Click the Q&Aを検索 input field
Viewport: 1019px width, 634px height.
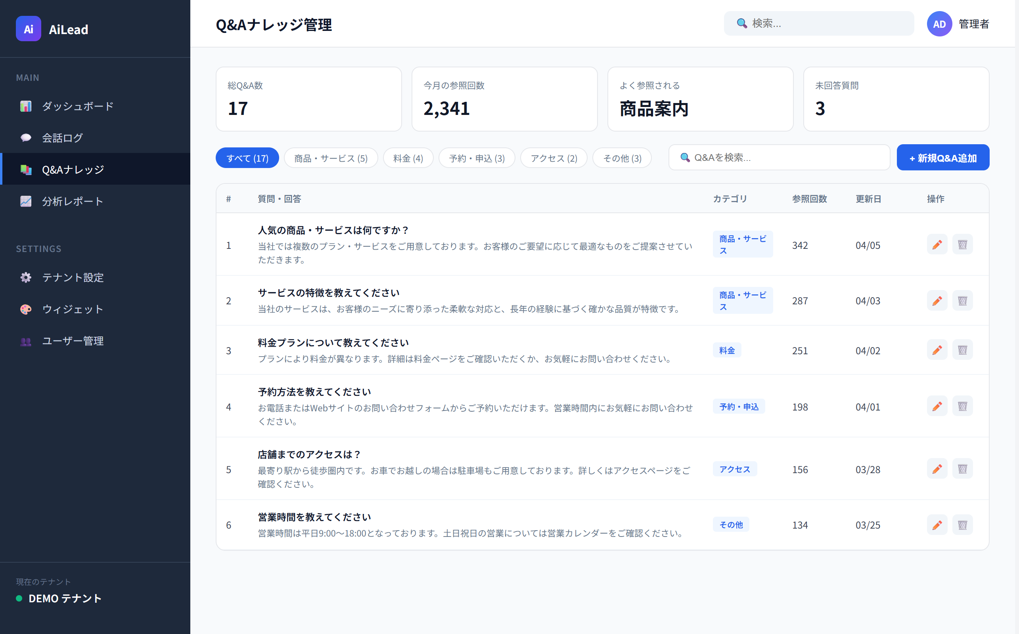point(780,157)
